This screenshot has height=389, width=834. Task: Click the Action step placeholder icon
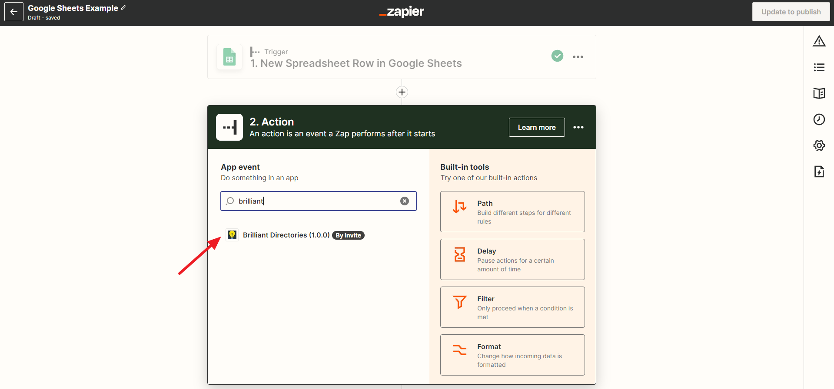point(229,127)
